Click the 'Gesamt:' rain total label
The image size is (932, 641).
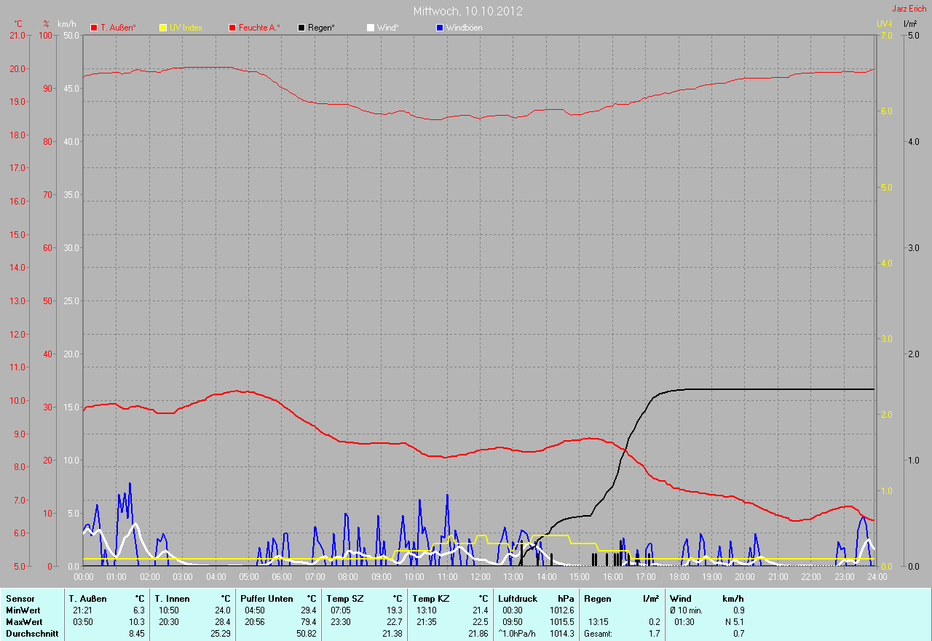[597, 634]
